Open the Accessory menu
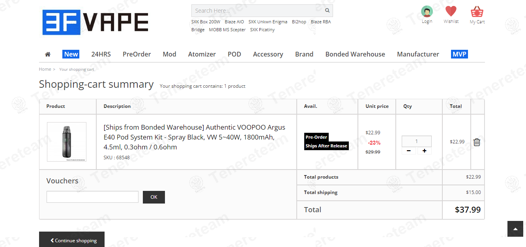Viewport: 526px width, 247px height. [268, 54]
